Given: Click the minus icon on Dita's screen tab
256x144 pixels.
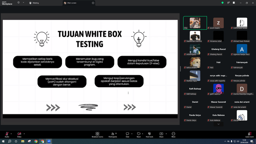Looking at the screenshot, I should point(93,3).
